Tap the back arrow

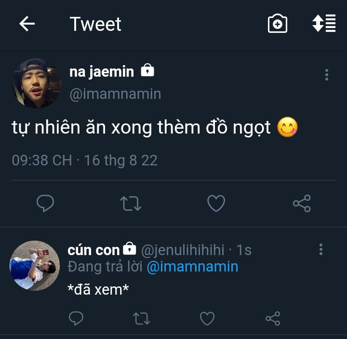tap(27, 24)
